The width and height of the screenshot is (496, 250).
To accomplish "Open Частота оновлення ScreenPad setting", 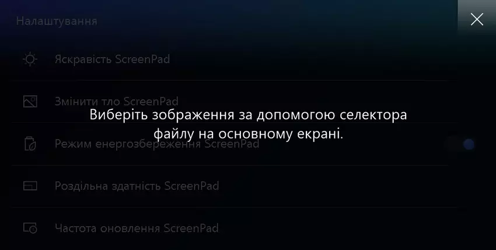I will tap(235, 228).
